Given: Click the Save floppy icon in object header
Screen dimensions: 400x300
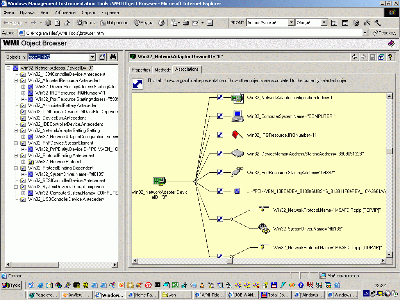Looking at the screenshot, I should pos(372,57).
